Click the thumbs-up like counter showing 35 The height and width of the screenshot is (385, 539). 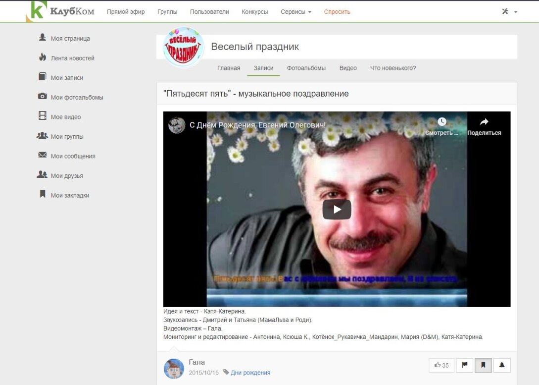[441, 365]
